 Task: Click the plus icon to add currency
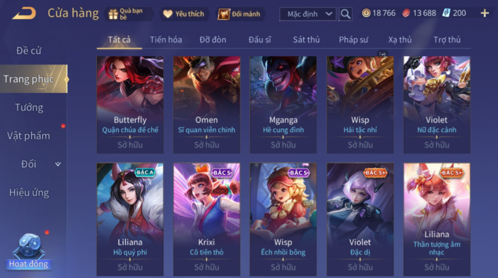pos(485,13)
